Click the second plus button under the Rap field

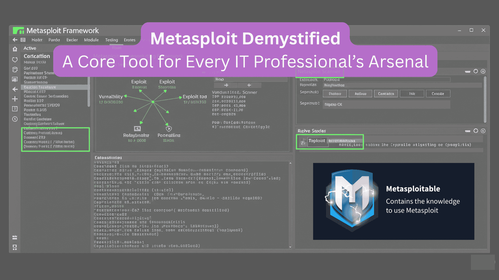pyautogui.click(x=249, y=85)
